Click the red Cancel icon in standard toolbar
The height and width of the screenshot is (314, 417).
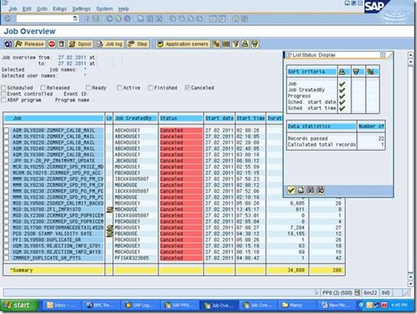pos(127,18)
